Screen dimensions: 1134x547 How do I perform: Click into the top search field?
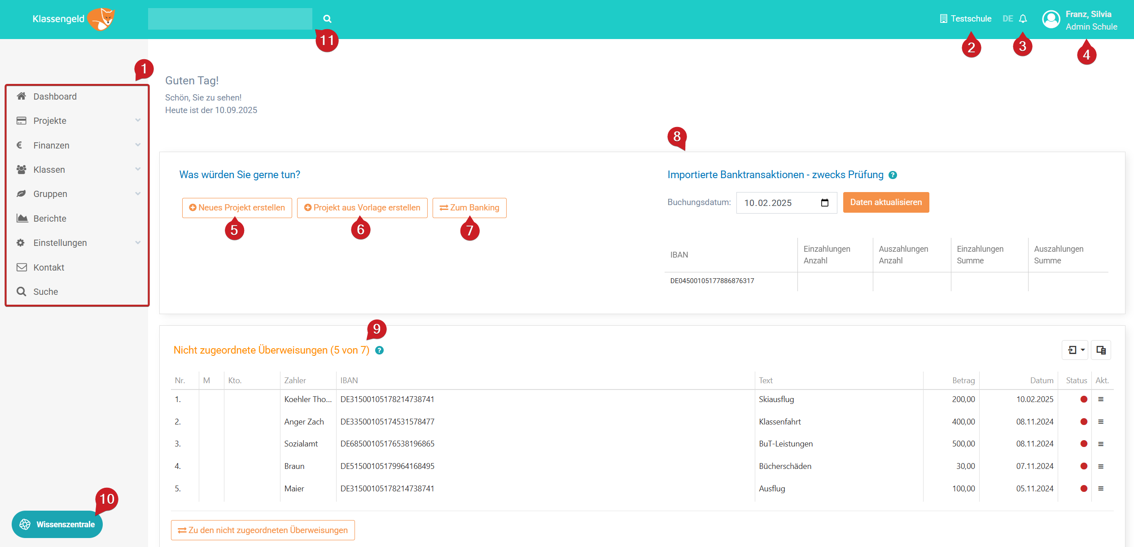click(x=230, y=19)
